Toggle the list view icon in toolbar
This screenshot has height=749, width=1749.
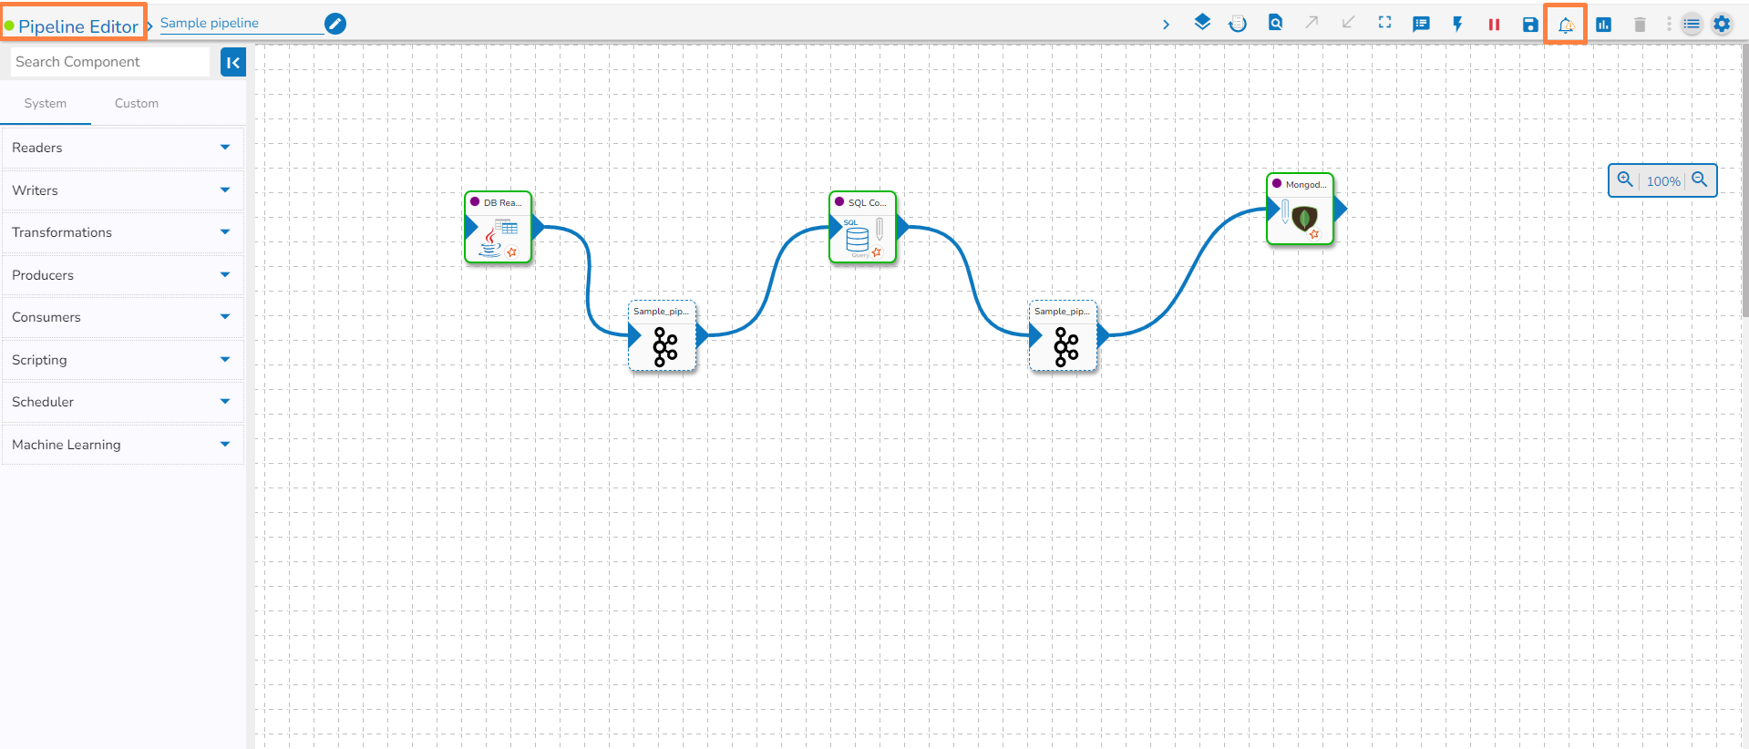[1692, 25]
